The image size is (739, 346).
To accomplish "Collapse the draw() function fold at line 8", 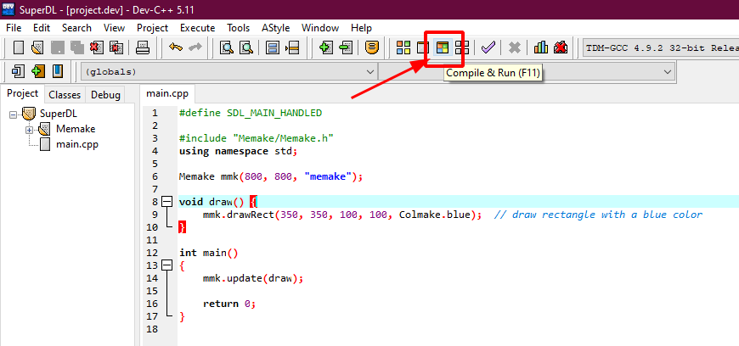I will (166, 202).
